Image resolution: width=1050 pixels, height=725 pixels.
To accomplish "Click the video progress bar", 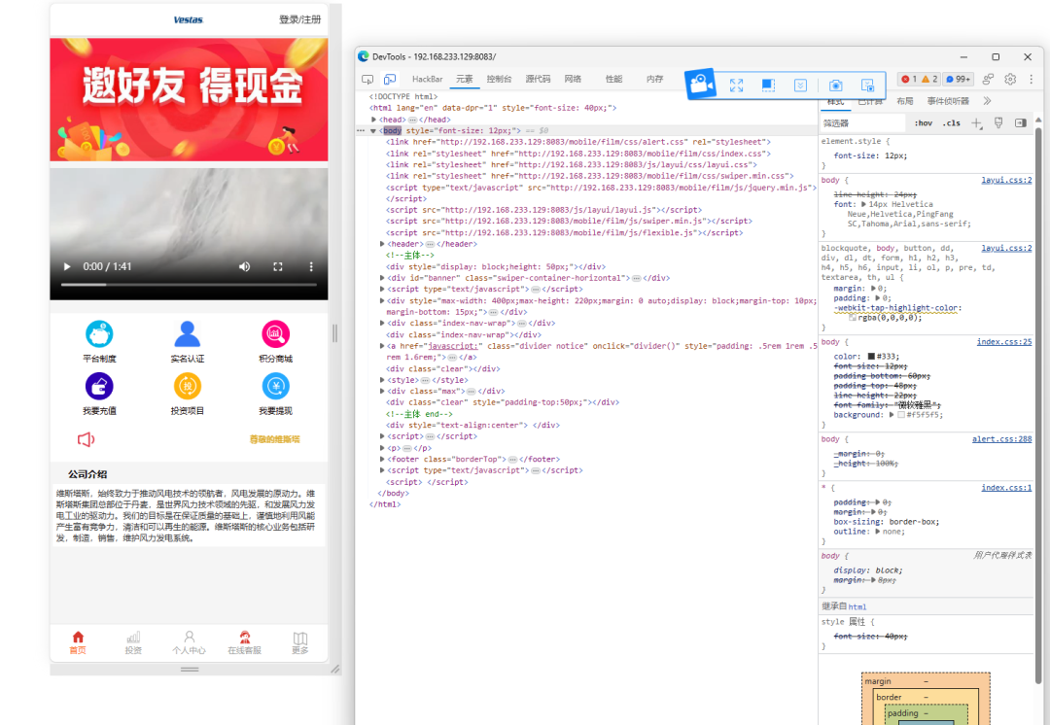I will point(189,285).
